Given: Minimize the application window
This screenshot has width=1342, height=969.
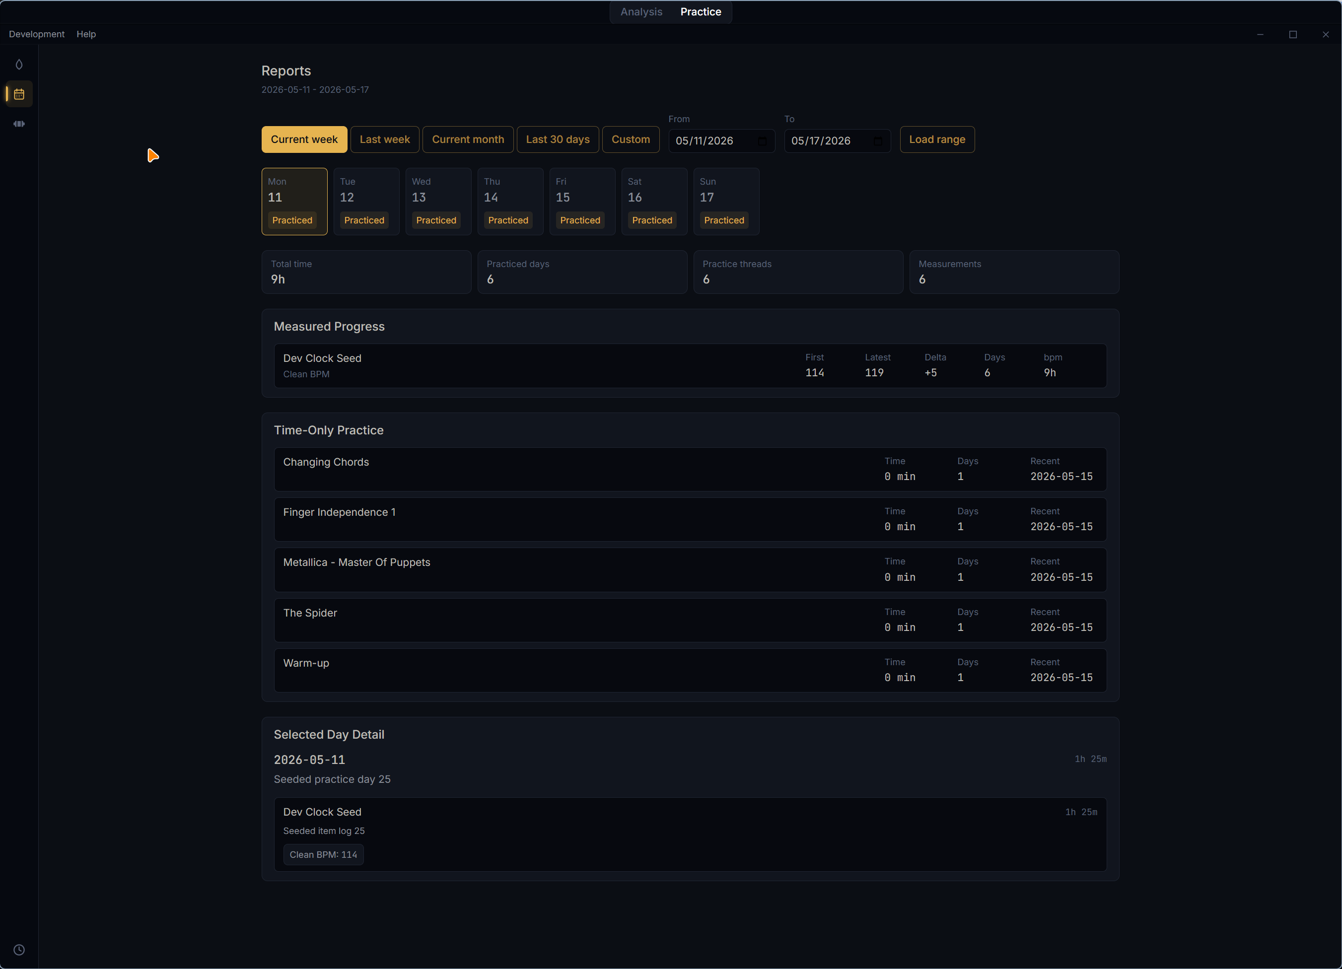Looking at the screenshot, I should [x=1260, y=34].
